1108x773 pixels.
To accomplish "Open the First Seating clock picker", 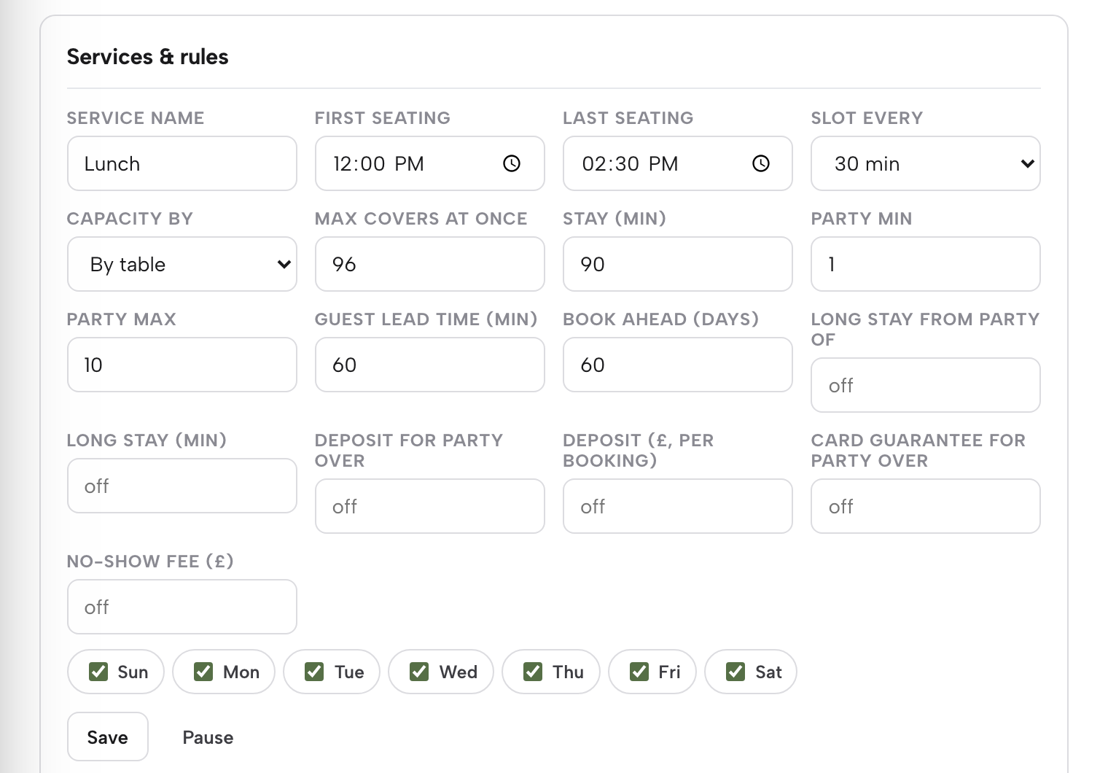I will coord(512,163).
